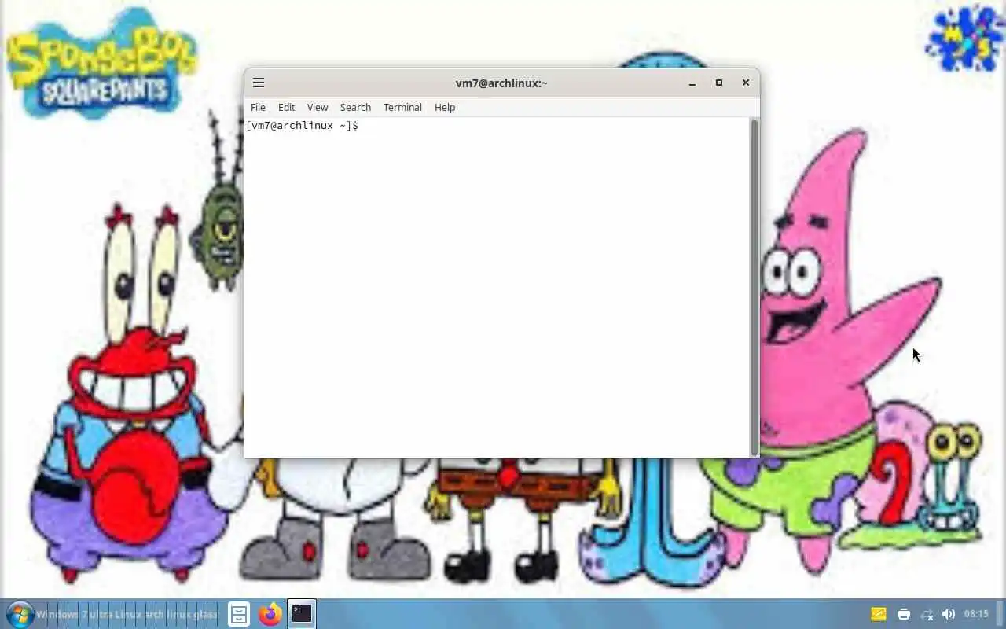Screen dimensions: 1006x629
Task: Open the network status tray icon
Action: click(x=927, y=614)
